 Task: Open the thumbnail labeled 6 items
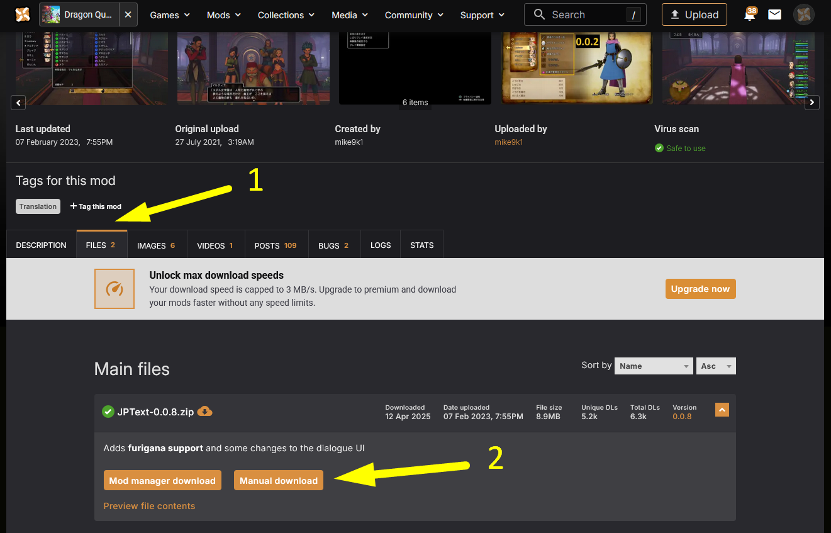pyautogui.click(x=415, y=68)
